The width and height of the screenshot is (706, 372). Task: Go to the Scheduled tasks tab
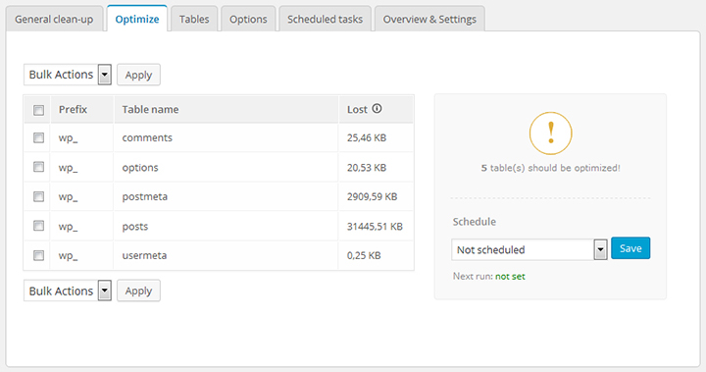point(326,20)
